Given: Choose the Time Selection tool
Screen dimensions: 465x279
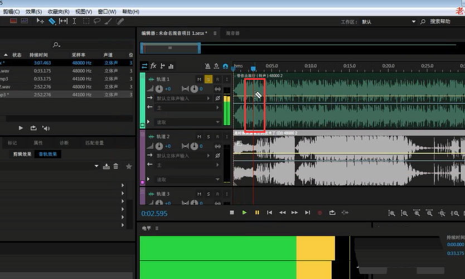Looking at the screenshot, I should [74, 21].
